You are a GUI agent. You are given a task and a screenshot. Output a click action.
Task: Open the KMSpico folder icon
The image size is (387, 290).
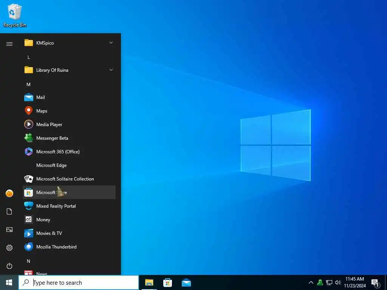29,43
